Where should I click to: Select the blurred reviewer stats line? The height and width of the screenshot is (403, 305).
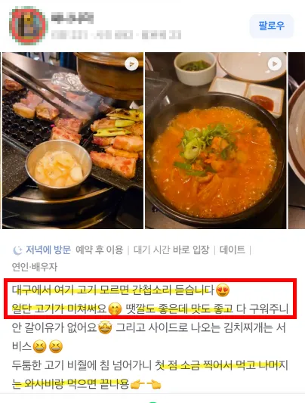[116, 35]
